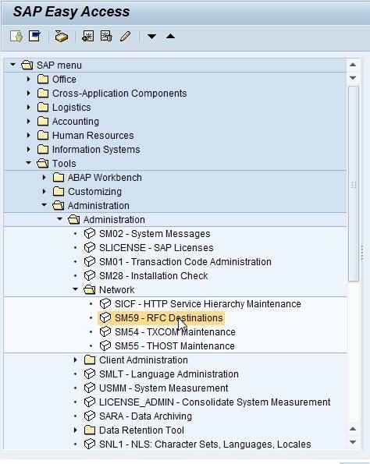Open SARA - Data Archiving transaction
Screen dimensions: 370x464
pos(145,416)
